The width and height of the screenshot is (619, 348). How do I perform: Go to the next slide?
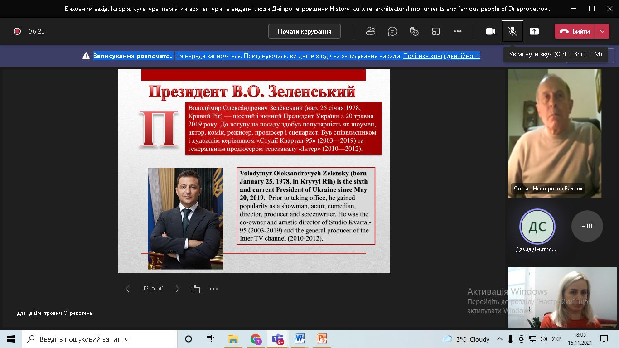(178, 289)
